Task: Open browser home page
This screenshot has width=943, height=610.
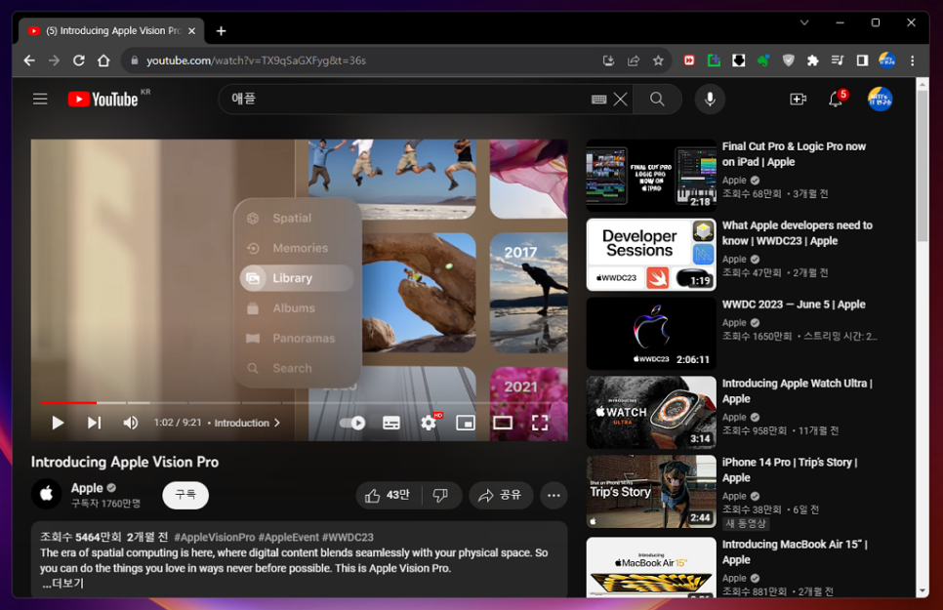Action: [103, 61]
